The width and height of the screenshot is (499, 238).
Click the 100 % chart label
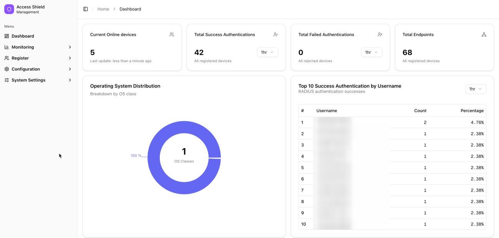click(x=136, y=156)
